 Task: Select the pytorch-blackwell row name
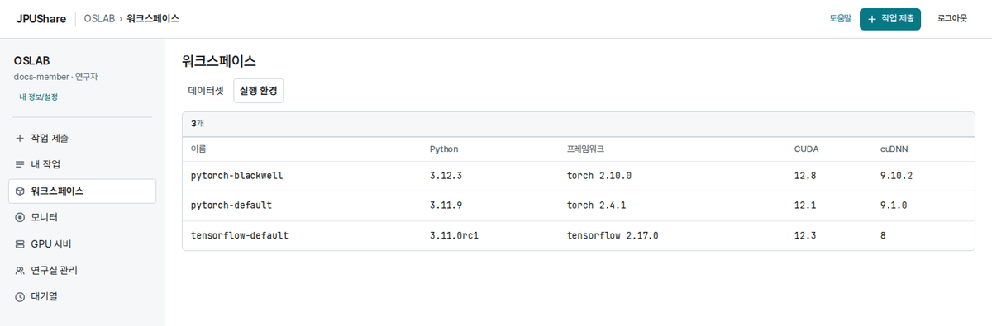(237, 176)
